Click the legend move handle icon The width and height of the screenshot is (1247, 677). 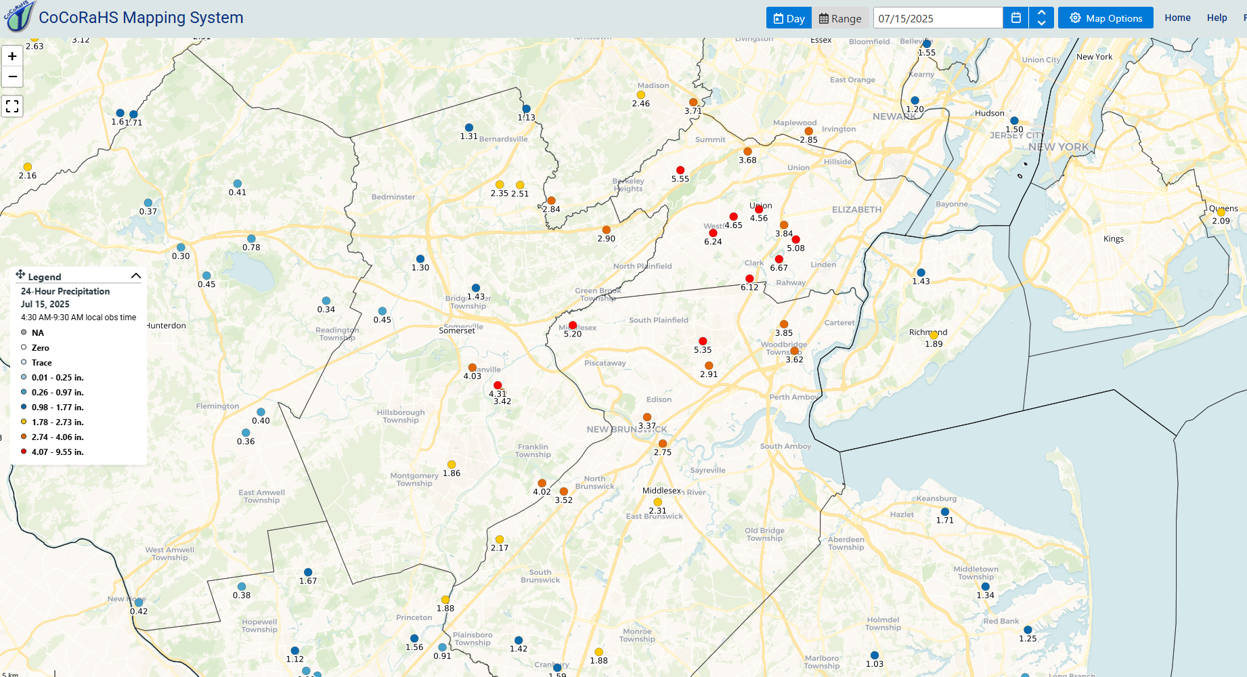tap(20, 274)
